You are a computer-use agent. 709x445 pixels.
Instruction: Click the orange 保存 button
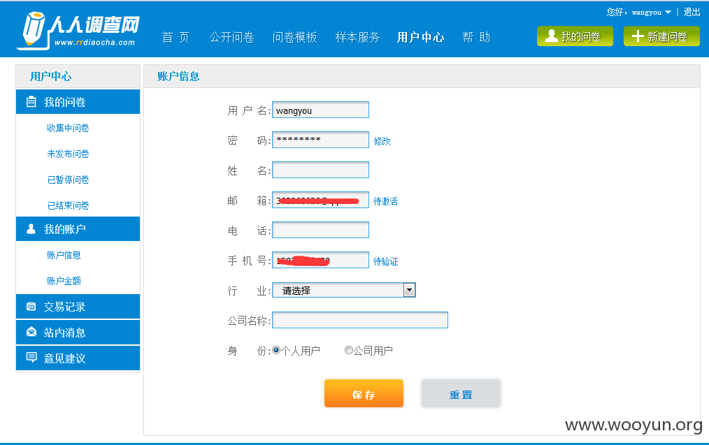point(364,393)
